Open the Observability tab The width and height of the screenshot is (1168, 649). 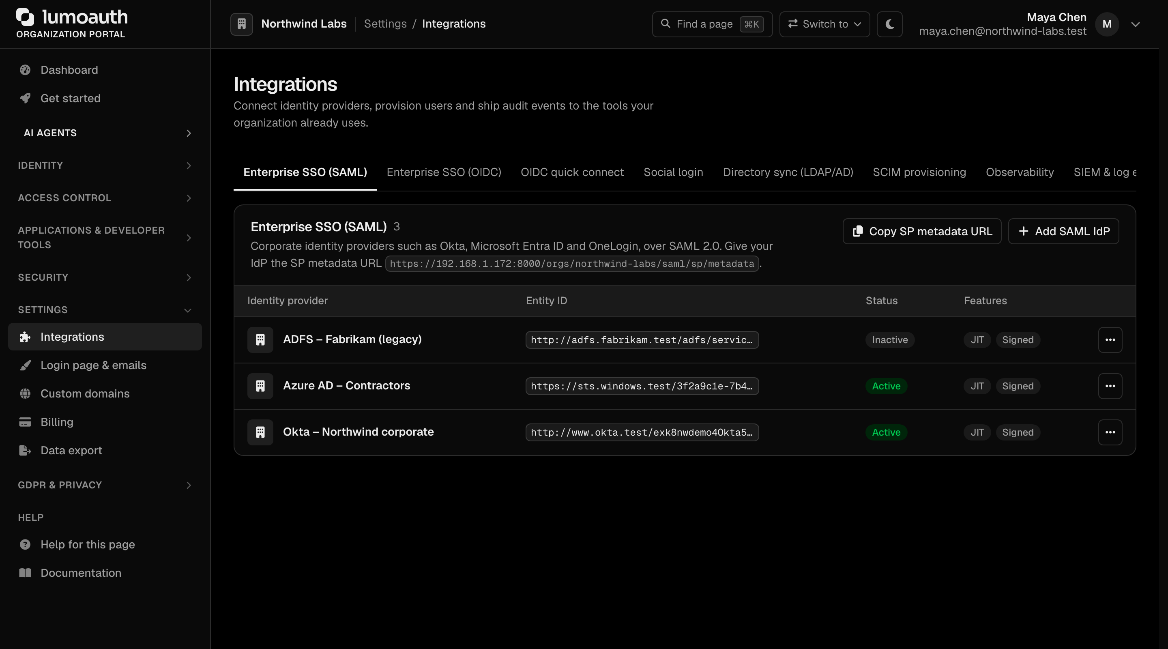pyautogui.click(x=1020, y=172)
